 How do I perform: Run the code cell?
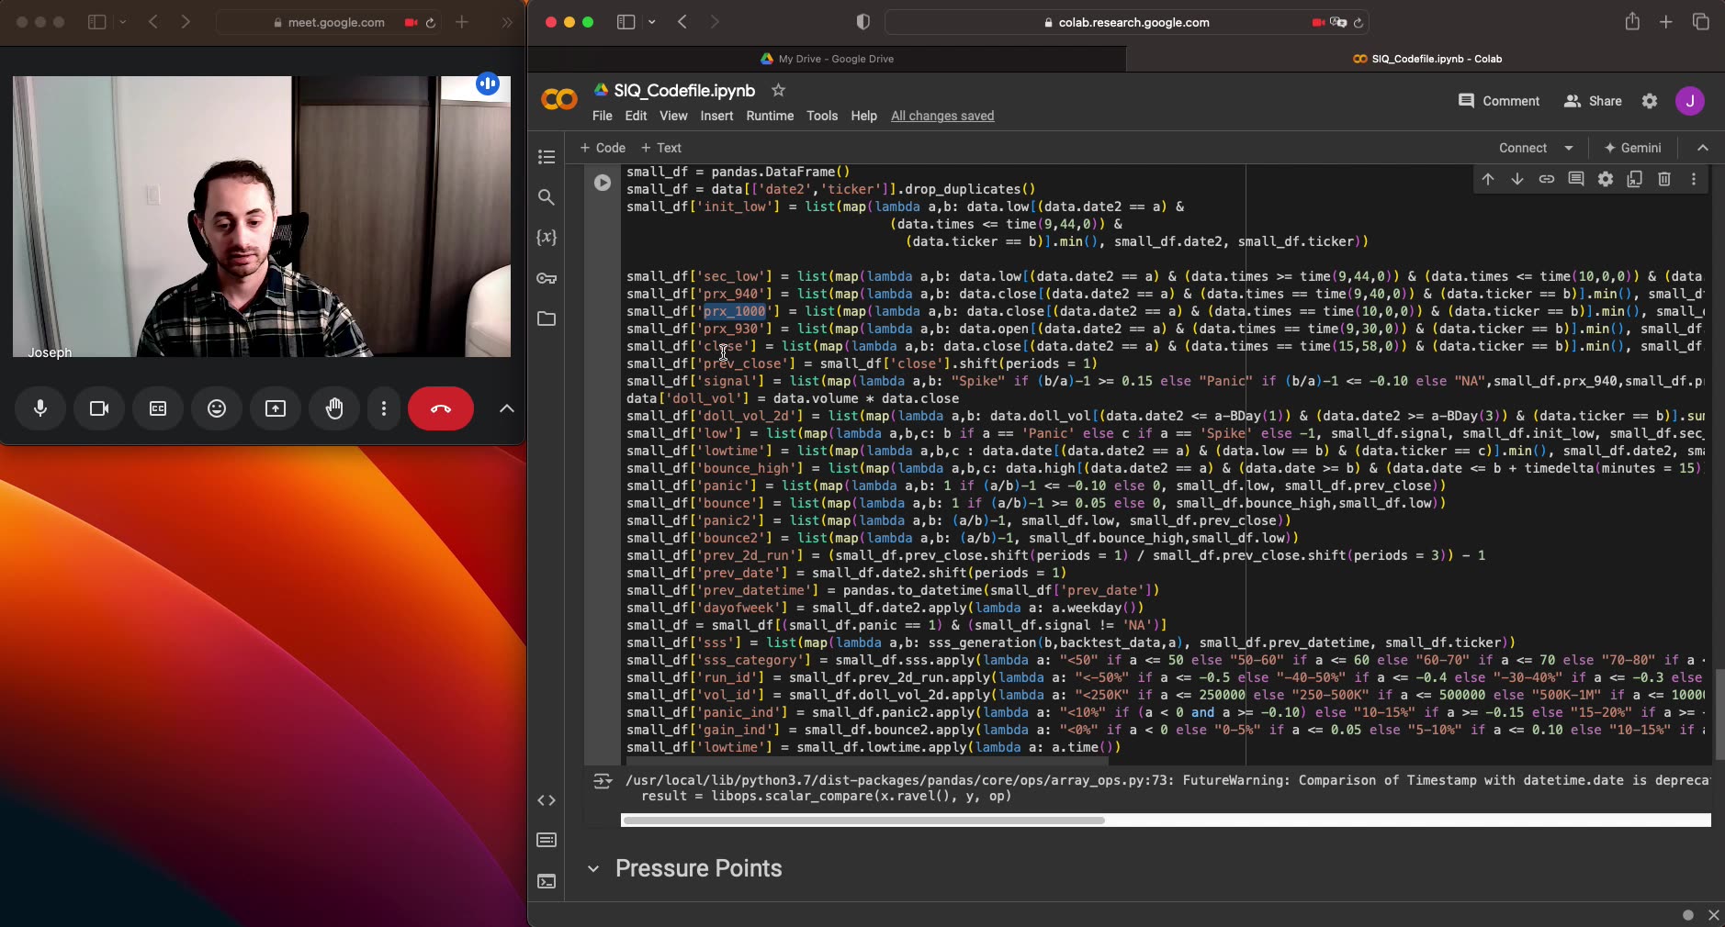coord(603,183)
